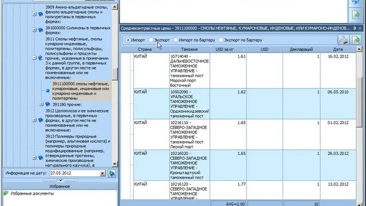Click the tree scrollbar up arrow

click(x=114, y=7)
